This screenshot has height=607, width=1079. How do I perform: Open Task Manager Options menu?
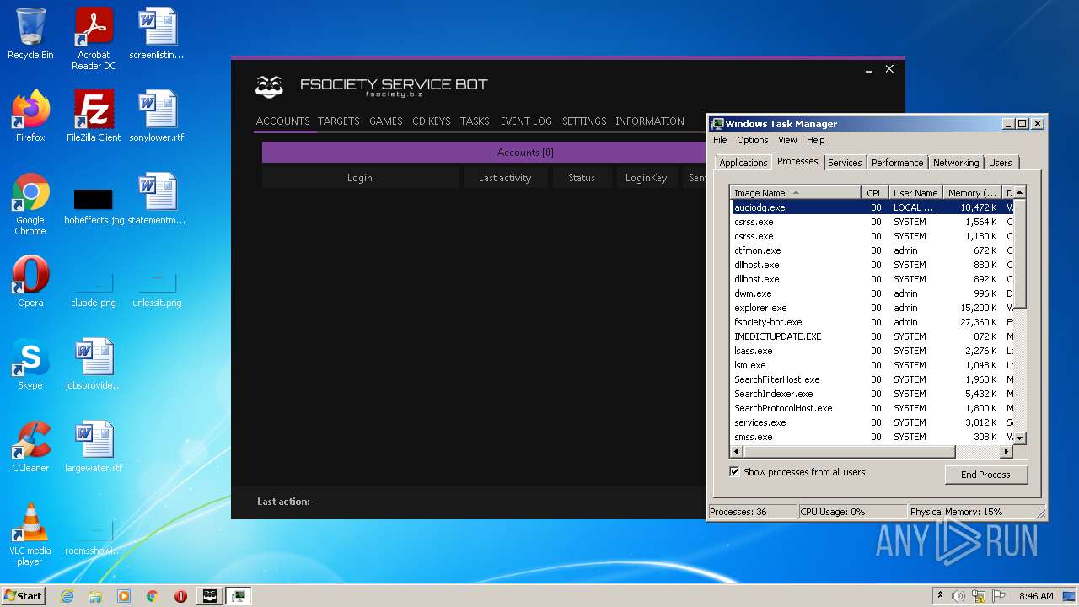pyautogui.click(x=753, y=140)
